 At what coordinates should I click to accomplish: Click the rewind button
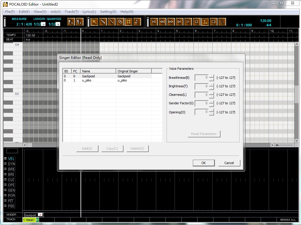(x=162, y=22)
